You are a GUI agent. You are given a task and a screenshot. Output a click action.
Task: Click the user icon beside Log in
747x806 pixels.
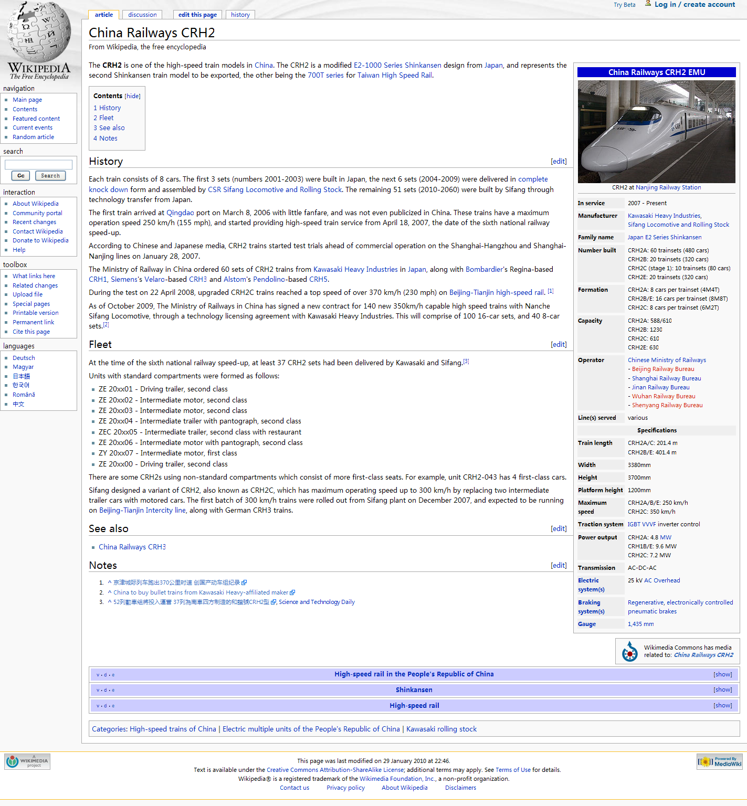point(648,4)
